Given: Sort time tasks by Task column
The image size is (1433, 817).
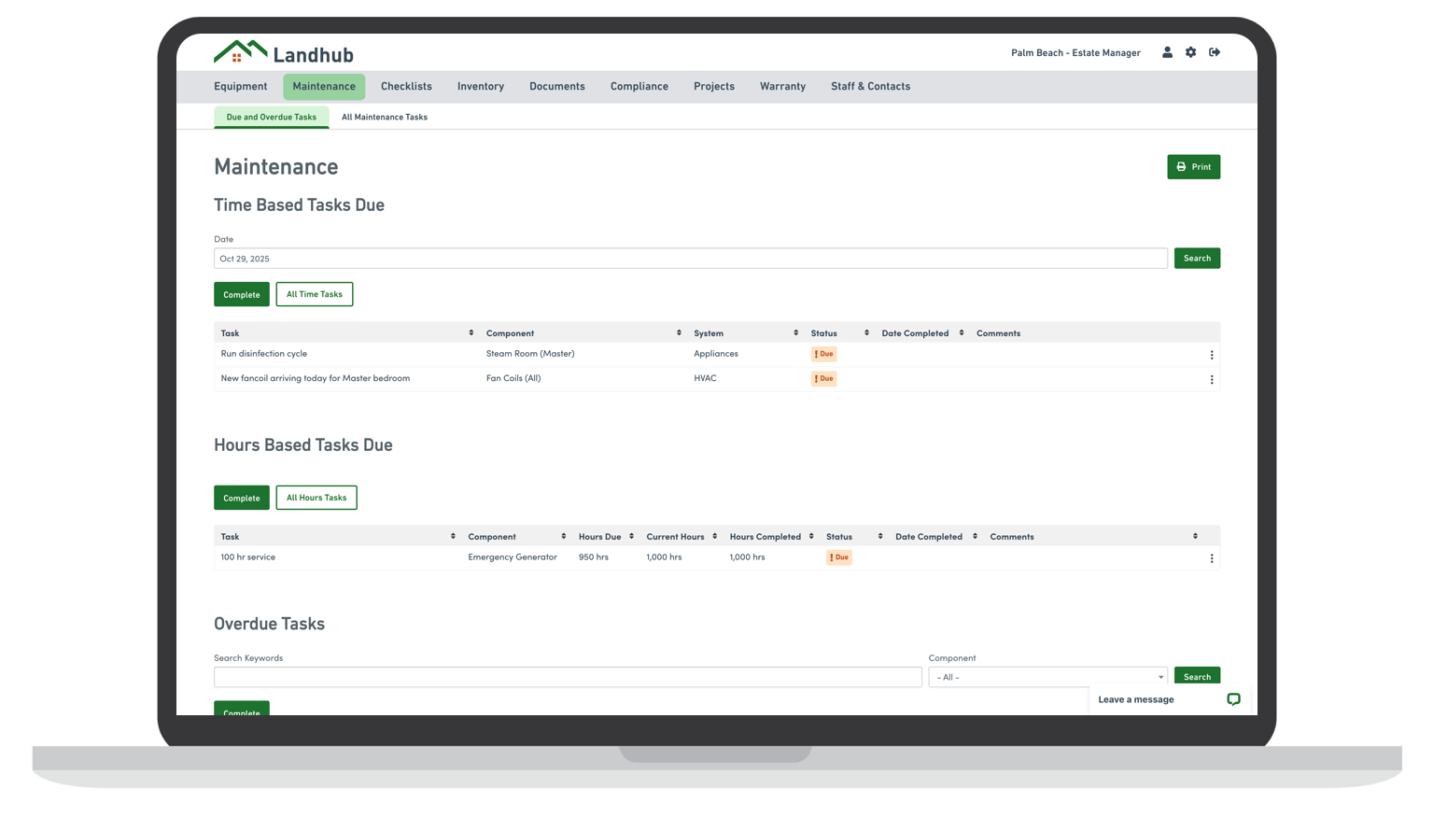Looking at the screenshot, I should pos(471,333).
